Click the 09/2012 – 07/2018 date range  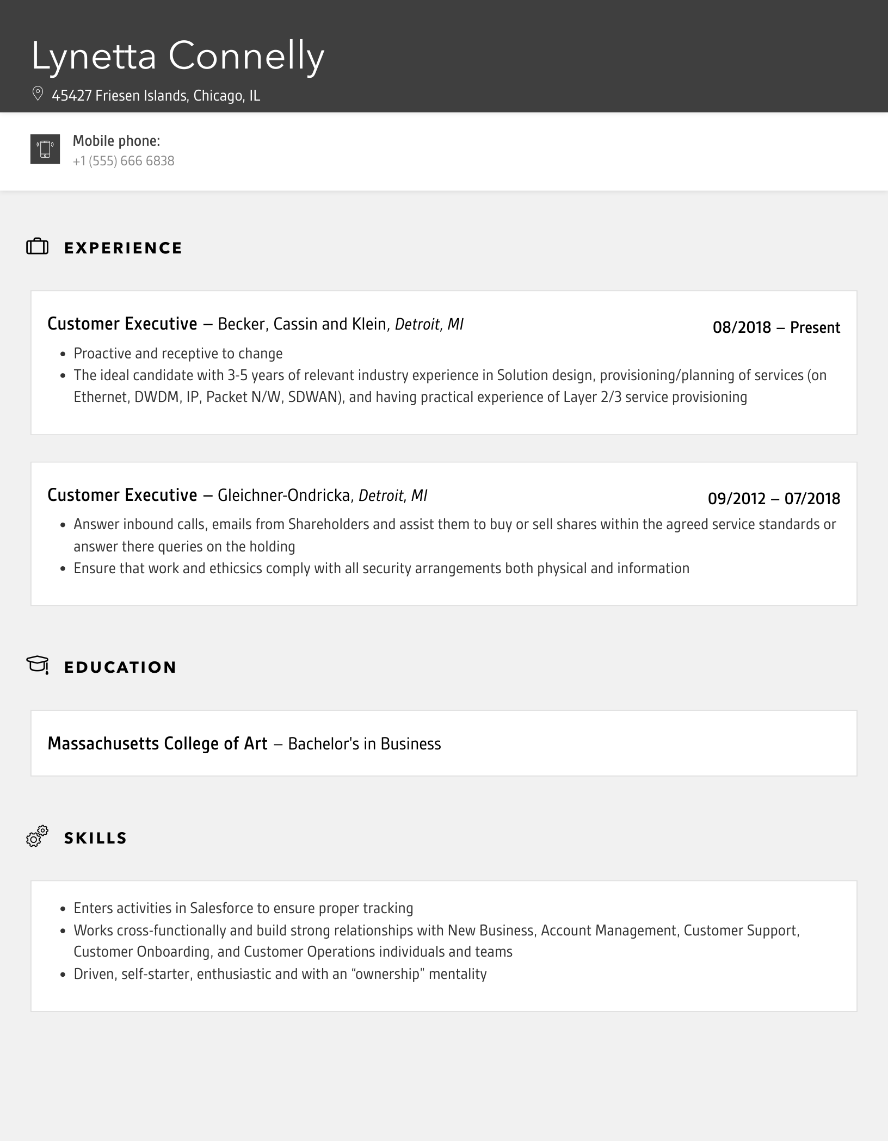(774, 499)
